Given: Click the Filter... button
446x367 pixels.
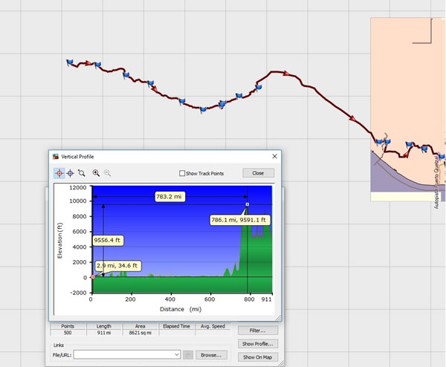Looking at the screenshot, I should point(258,331).
